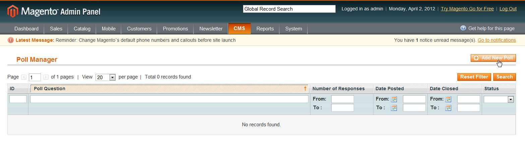
Task: Click Number of Responses From field
Action: click(343, 99)
